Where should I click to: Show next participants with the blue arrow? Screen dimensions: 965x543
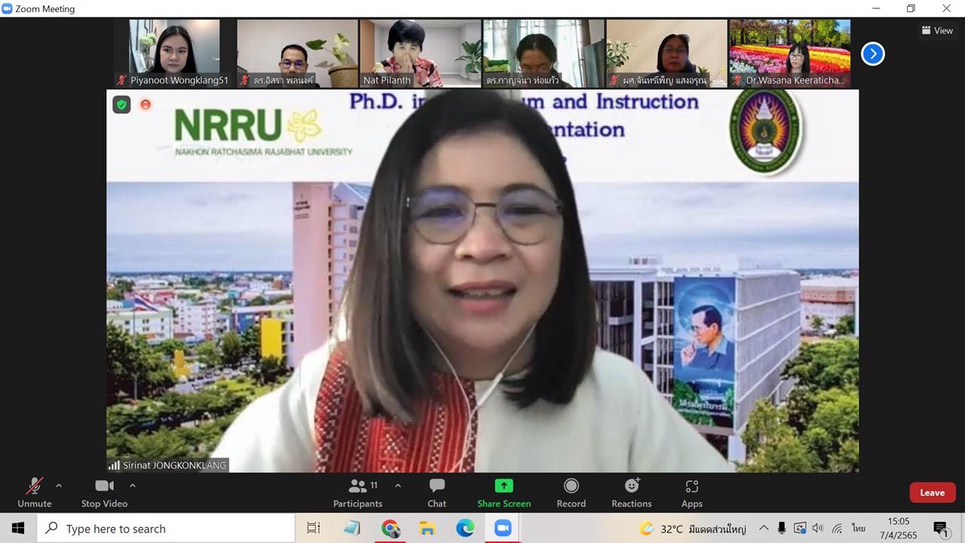point(872,54)
